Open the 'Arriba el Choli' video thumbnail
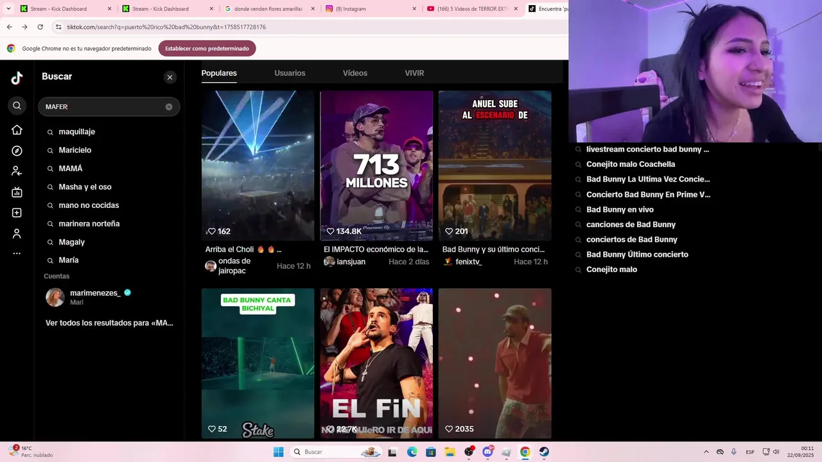822x462 pixels. coord(258,166)
